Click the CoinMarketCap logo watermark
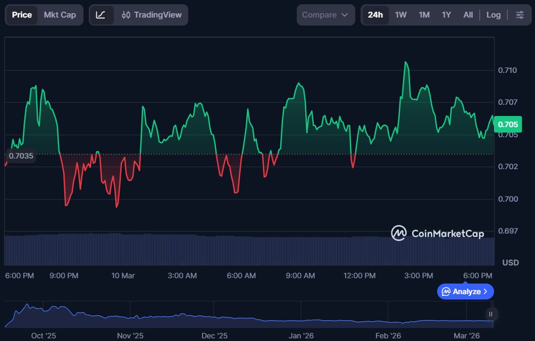 [x=437, y=233]
